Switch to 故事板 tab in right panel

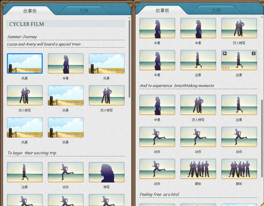pyautogui.click(x=162, y=10)
